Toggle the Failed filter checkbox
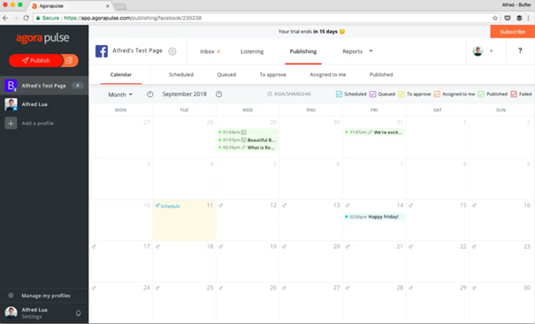 [x=514, y=94]
